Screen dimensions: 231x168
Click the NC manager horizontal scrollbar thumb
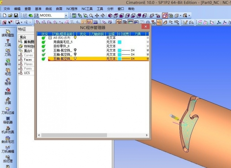[74, 135]
